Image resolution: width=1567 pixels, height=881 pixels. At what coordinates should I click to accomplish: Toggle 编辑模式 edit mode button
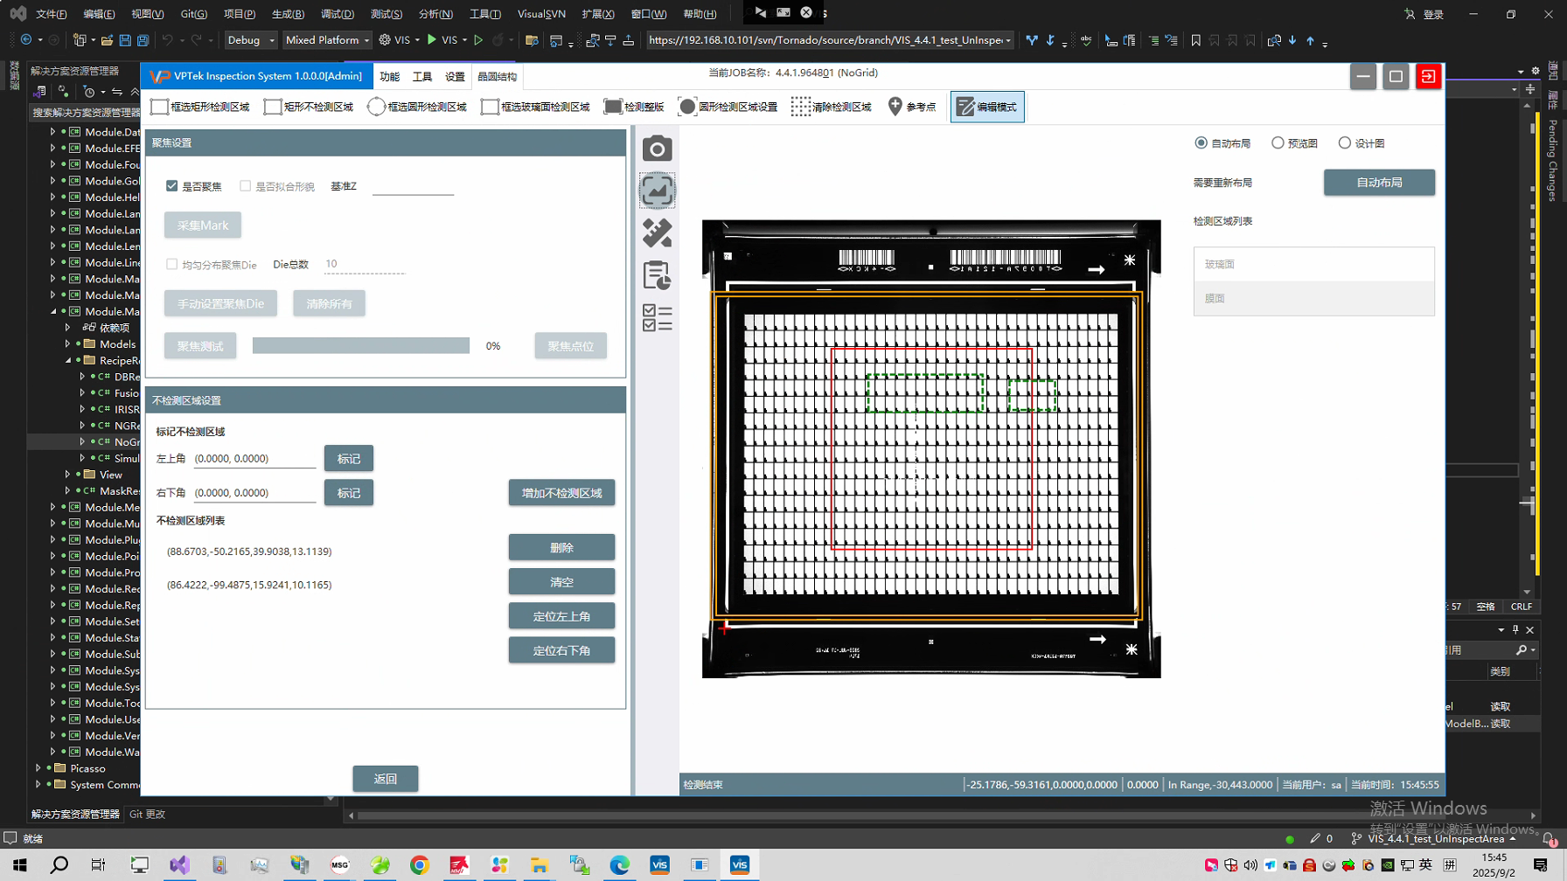(x=987, y=107)
